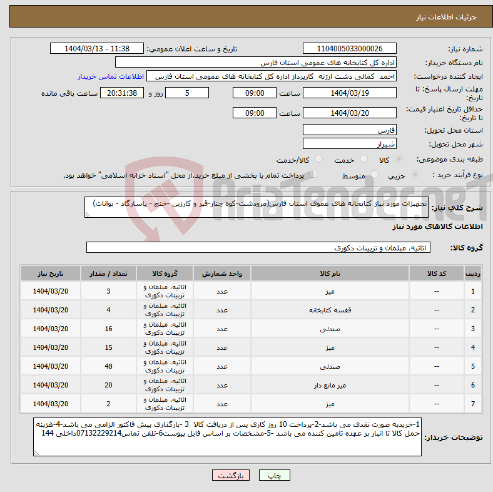This screenshot has height=492, width=493.
Task: Click the delivery province field فارس
Action: point(349,130)
